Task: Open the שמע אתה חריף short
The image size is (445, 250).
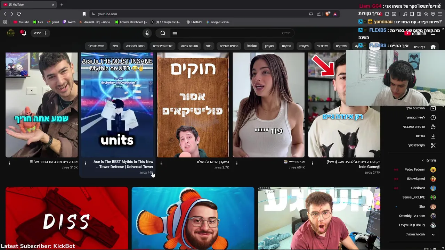Action: tap(41, 105)
